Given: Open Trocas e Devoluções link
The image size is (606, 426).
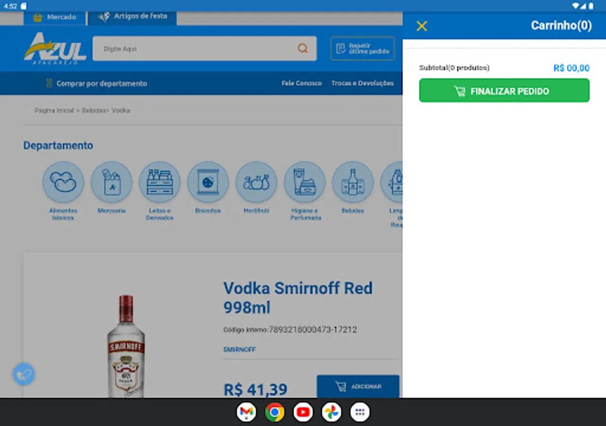Looking at the screenshot, I should pos(362,83).
